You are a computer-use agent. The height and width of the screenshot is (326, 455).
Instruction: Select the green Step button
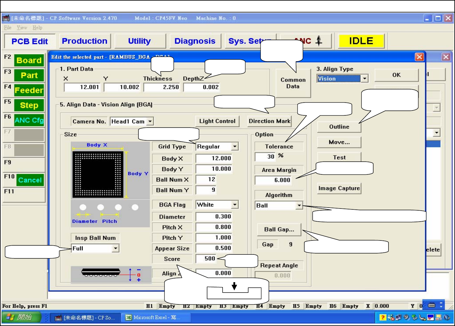click(29, 105)
